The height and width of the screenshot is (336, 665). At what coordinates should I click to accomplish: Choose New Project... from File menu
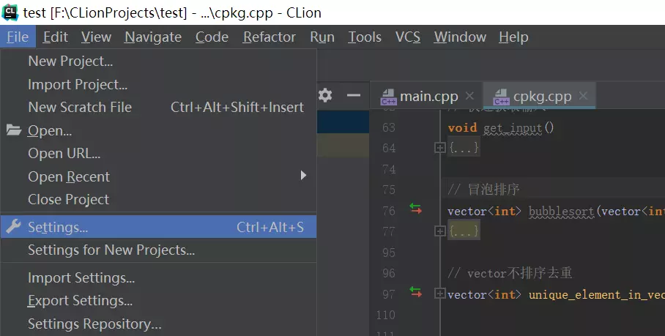click(158, 61)
